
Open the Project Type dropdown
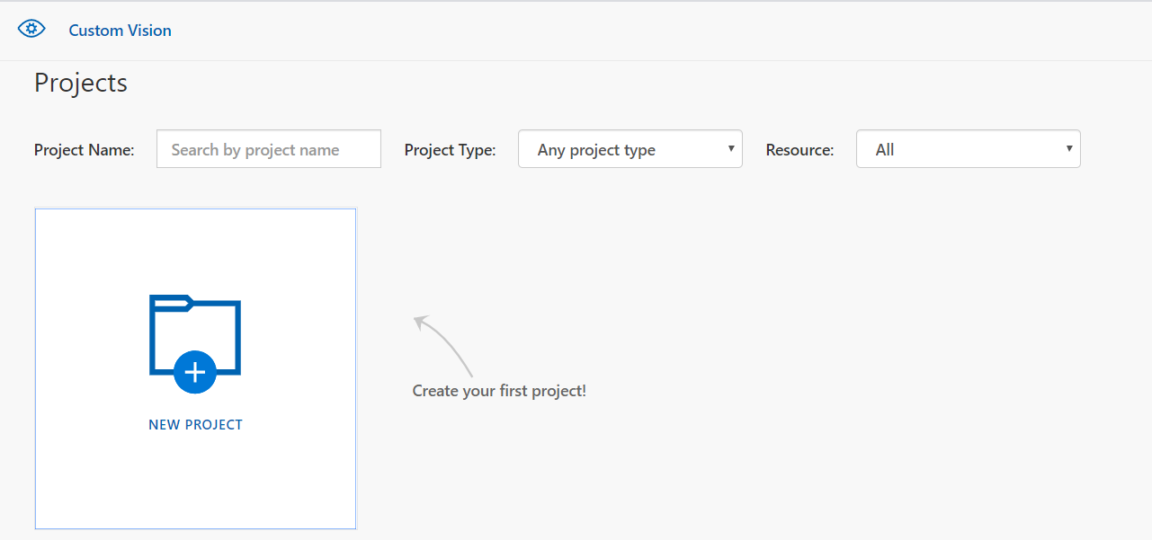click(630, 149)
